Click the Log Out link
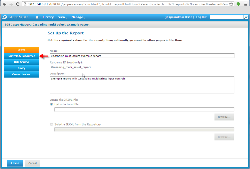Screen dimensions: 250x169 201,17
